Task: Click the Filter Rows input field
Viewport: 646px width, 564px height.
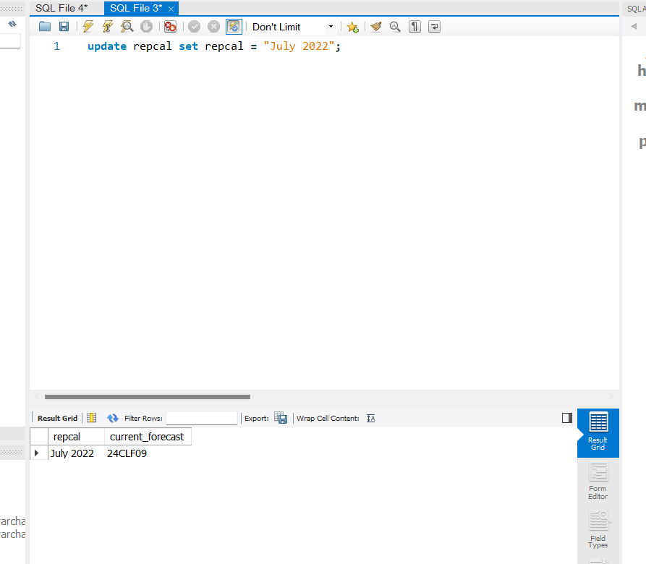Action: click(x=201, y=418)
